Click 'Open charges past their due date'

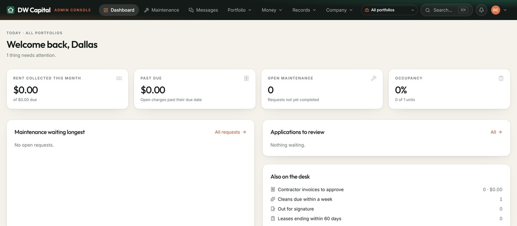tap(171, 100)
